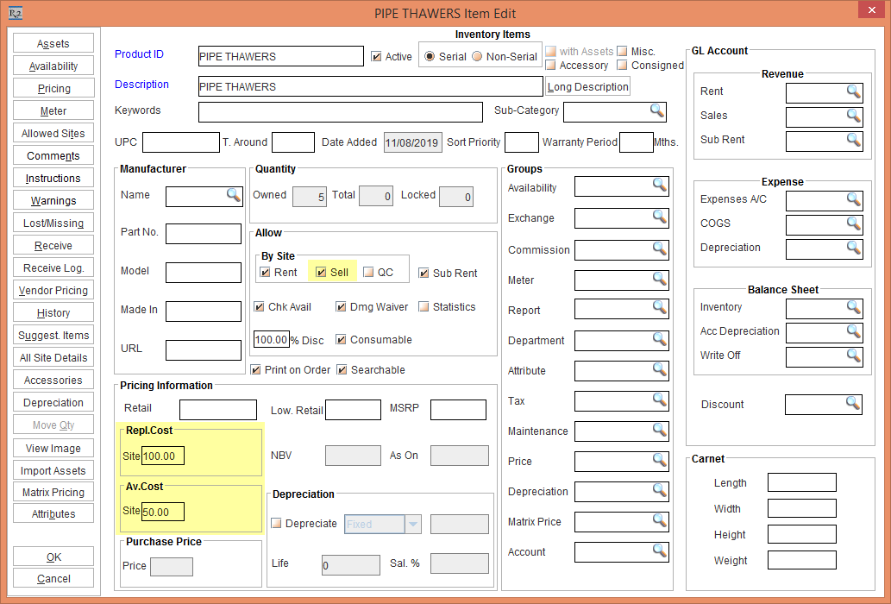Check the QC checkbox
The image size is (891, 604).
click(368, 273)
